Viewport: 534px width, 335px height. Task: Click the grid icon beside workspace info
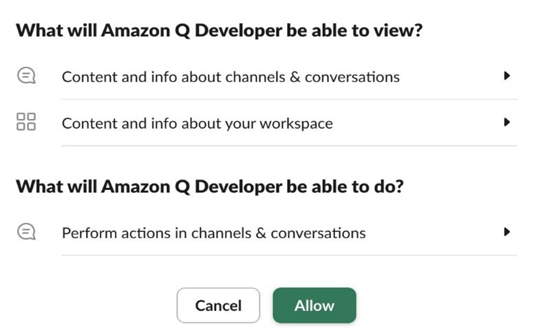[x=26, y=123]
